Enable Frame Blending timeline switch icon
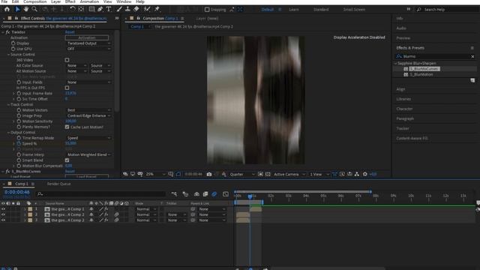This screenshot has width=480, height=270. click(205, 194)
